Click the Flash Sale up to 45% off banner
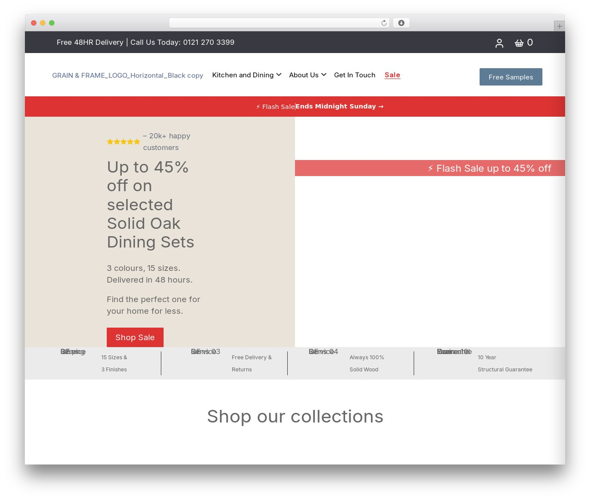 click(430, 168)
